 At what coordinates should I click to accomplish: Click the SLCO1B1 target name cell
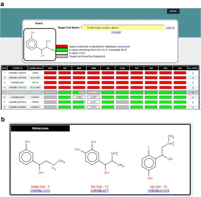click(x=35, y=78)
